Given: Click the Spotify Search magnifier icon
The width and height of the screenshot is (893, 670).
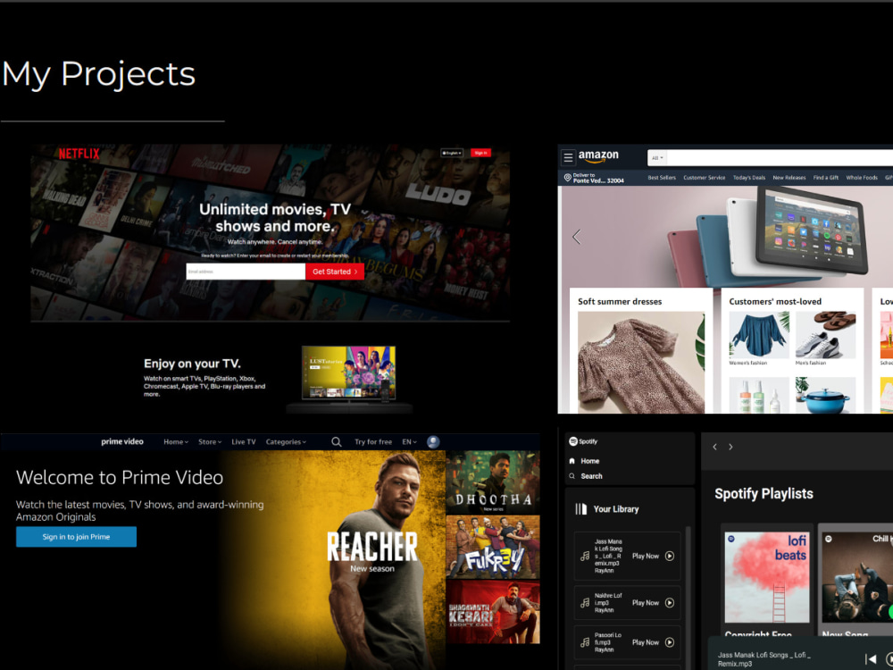Looking at the screenshot, I should click(x=572, y=476).
